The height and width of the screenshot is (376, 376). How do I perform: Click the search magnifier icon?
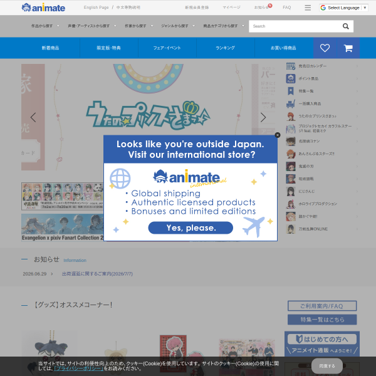(x=345, y=26)
